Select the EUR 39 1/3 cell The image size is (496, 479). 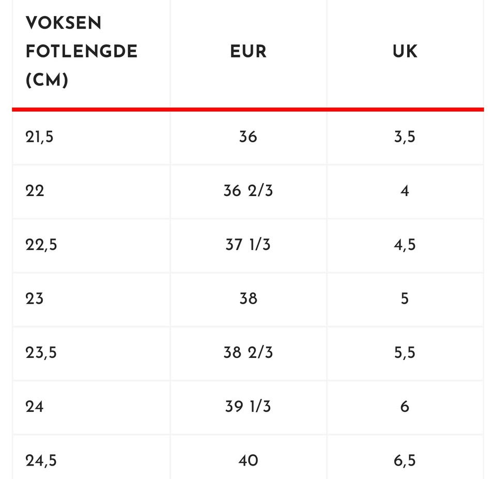coord(249,407)
